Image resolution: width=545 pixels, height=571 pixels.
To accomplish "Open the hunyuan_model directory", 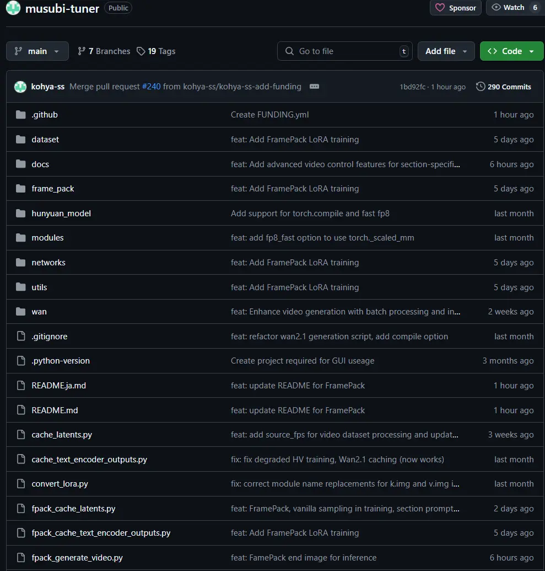I will (x=61, y=214).
